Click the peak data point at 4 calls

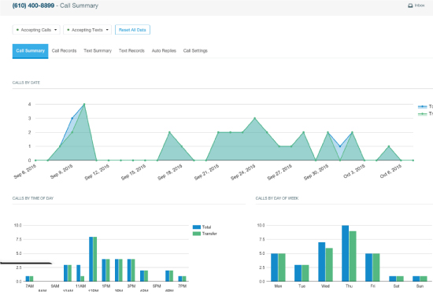[x=84, y=105]
